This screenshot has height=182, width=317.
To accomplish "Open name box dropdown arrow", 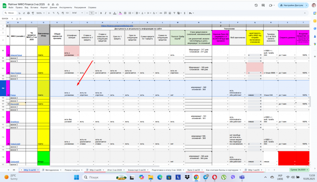I will point(12,19).
